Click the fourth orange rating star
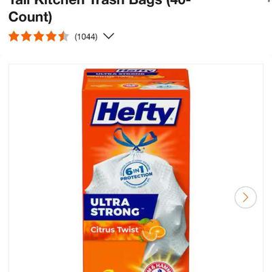Screen dimensions: 272x272 51,37
